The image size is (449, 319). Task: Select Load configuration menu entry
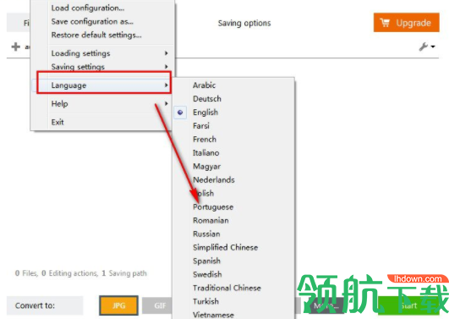[x=102, y=8]
